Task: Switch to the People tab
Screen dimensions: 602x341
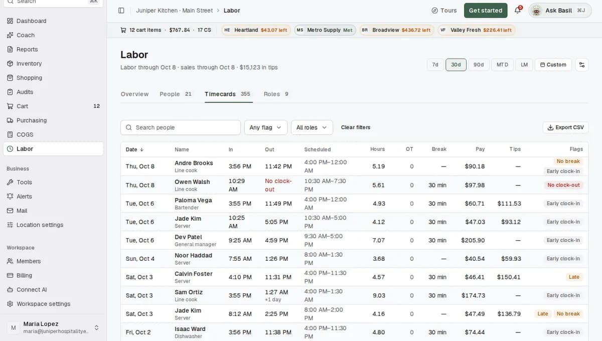Action: coord(176,94)
